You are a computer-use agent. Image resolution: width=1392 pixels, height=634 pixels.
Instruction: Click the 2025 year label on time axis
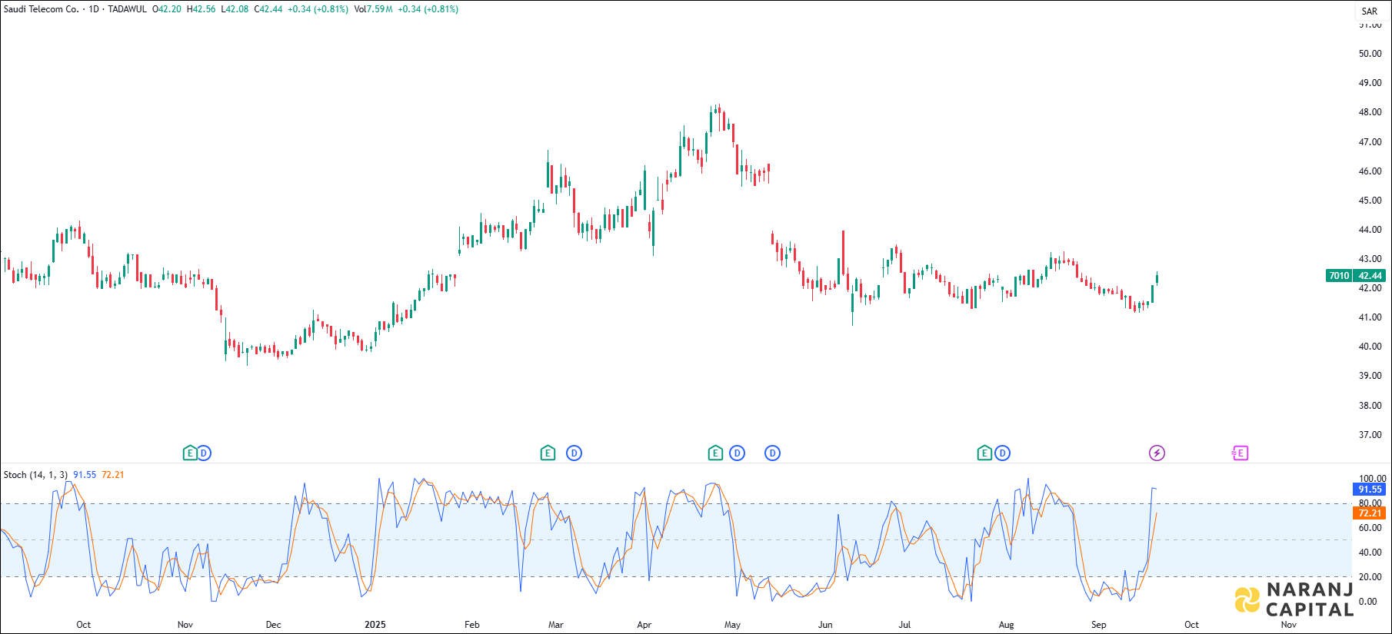click(375, 625)
